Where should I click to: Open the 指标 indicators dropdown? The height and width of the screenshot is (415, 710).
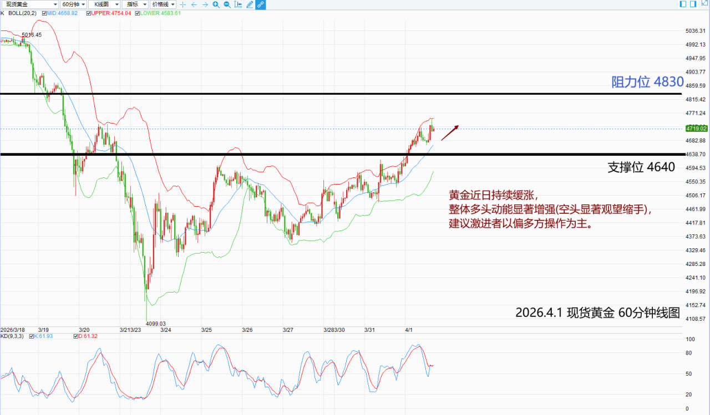[135, 4]
